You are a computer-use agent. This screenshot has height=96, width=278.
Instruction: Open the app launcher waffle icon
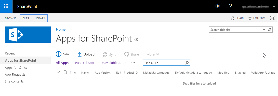pyautogui.click(x=6, y=6)
